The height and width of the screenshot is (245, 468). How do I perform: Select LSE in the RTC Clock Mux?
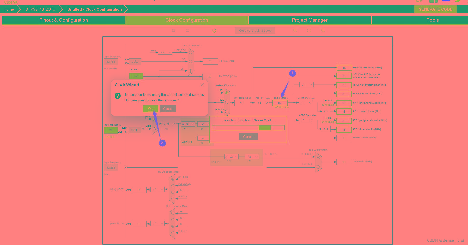[190, 62]
